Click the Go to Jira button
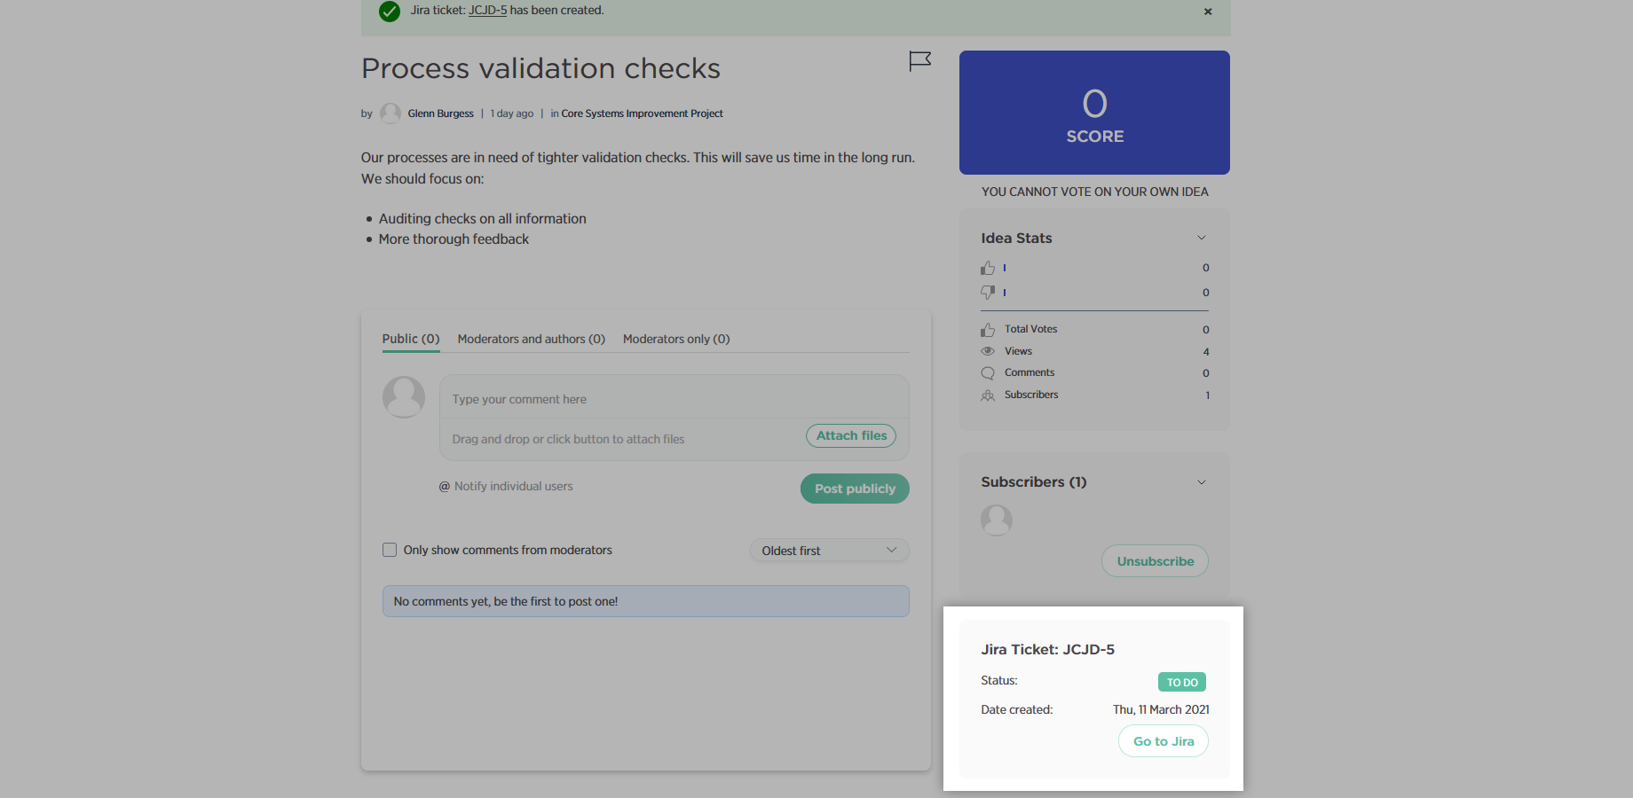1633x798 pixels. tap(1164, 741)
